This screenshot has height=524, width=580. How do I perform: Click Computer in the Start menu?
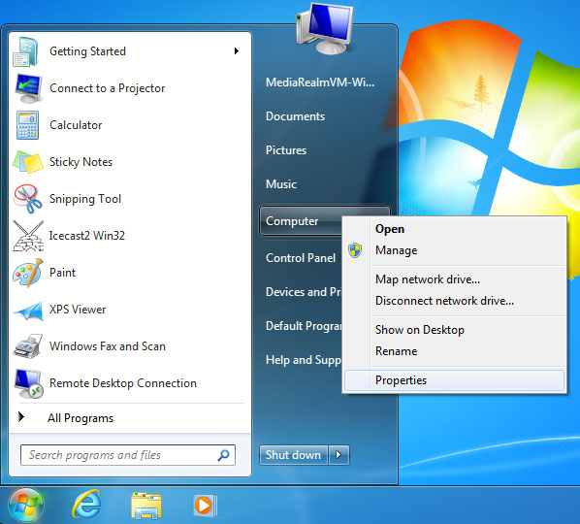pos(301,221)
